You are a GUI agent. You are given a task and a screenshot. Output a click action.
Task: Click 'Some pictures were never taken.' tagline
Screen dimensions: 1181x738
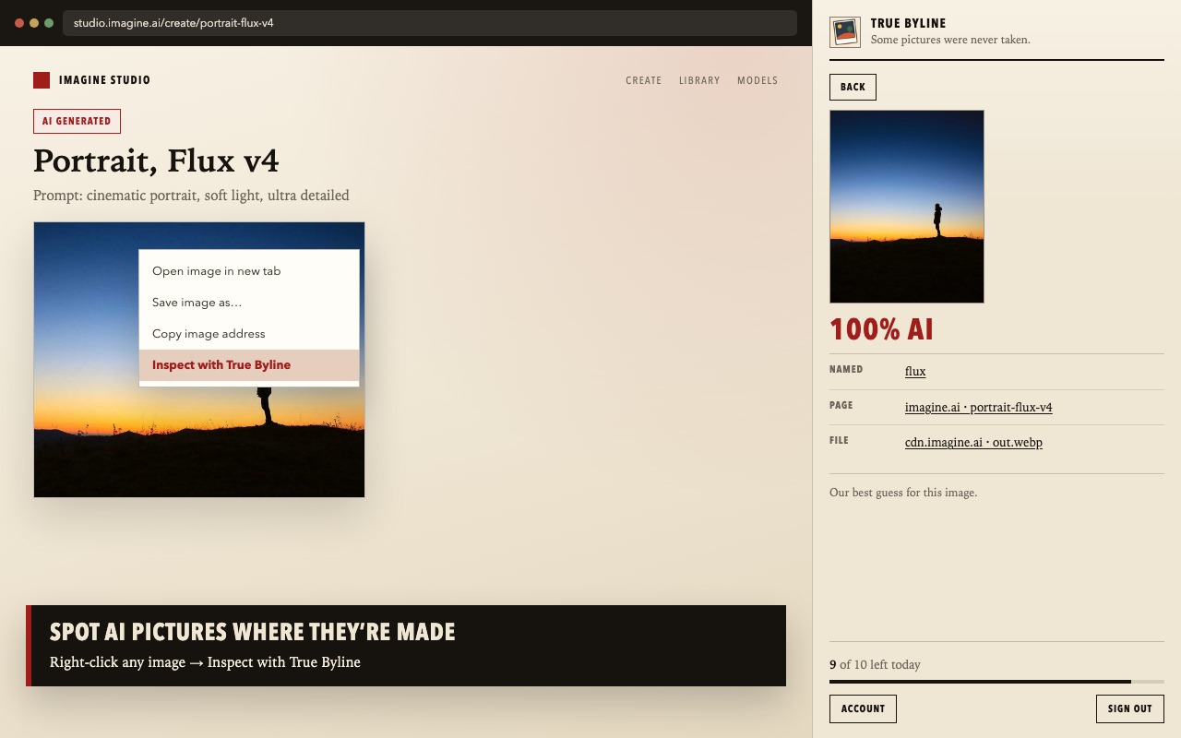950,40
